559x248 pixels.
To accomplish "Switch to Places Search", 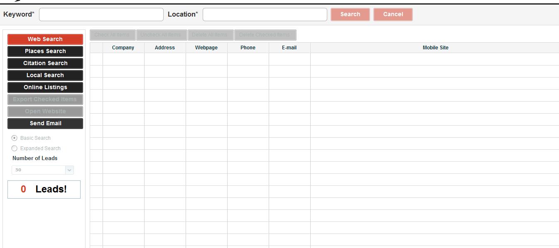I will (x=45, y=51).
